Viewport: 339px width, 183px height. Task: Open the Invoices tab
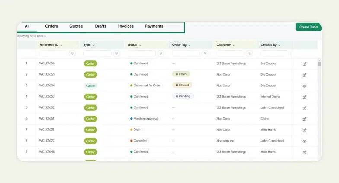(x=126, y=26)
